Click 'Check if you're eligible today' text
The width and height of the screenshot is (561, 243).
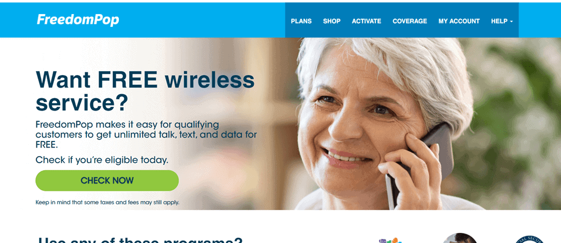[x=102, y=160]
